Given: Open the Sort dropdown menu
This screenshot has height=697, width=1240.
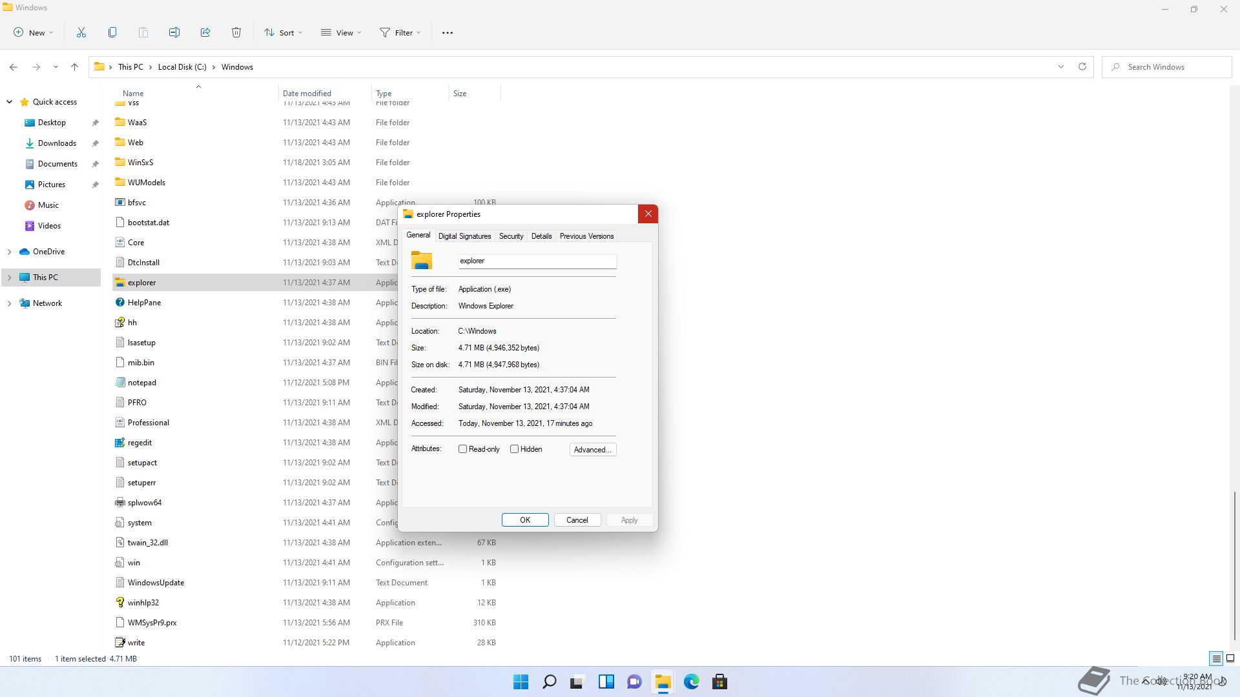Looking at the screenshot, I should coord(283,33).
